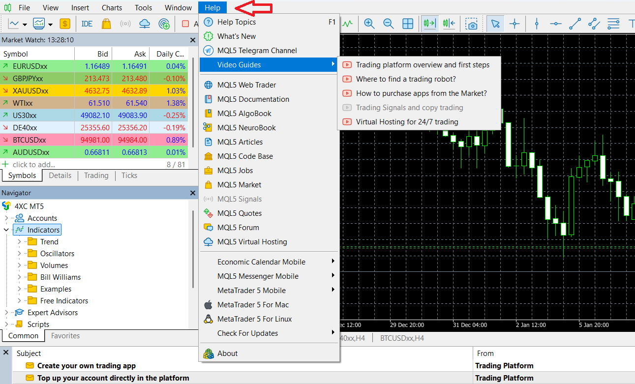Open 'Where to find a trading robot?' video
Screen dimensions: 635x384
click(419, 79)
